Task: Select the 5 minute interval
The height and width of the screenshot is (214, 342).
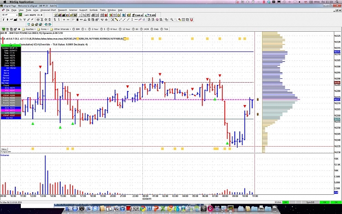Action: (x=103, y=29)
